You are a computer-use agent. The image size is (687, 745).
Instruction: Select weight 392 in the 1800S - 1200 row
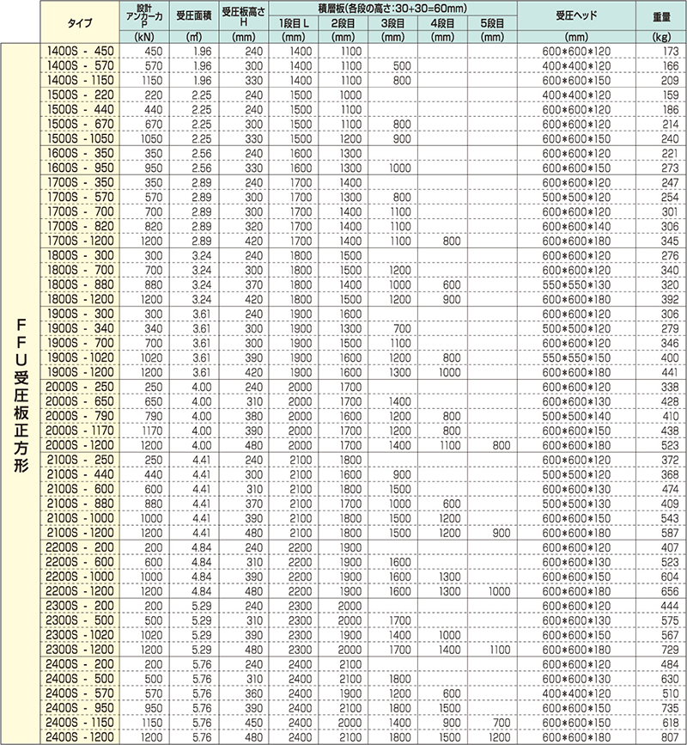coord(670,299)
